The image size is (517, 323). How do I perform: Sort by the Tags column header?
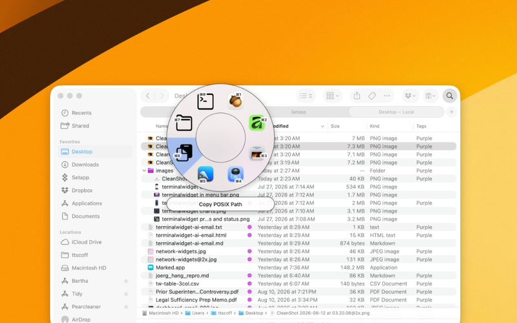pos(421,126)
